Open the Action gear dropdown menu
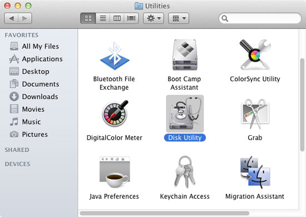 click(x=154, y=18)
